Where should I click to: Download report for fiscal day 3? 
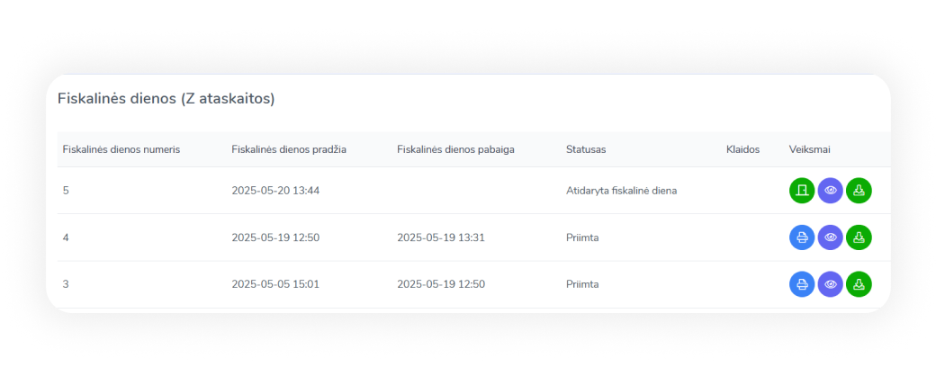[859, 284]
